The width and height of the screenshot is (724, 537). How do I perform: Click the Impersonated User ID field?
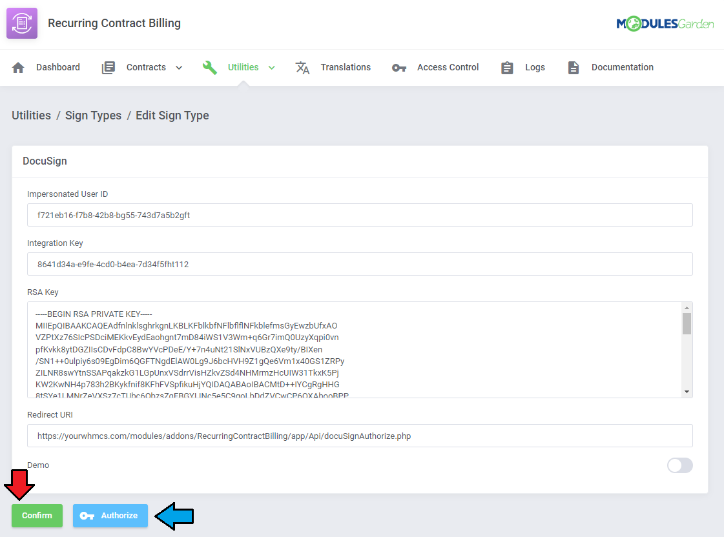click(360, 215)
